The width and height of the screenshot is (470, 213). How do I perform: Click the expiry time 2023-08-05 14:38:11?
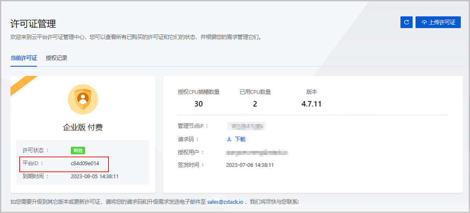(94, 177)
